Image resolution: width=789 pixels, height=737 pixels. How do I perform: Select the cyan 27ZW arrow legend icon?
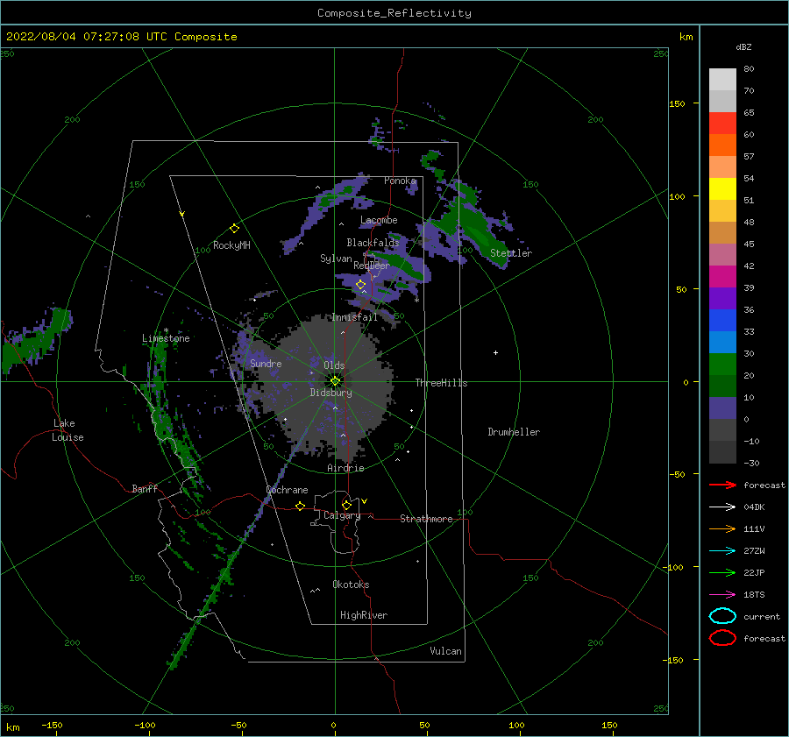click(722, 551)
